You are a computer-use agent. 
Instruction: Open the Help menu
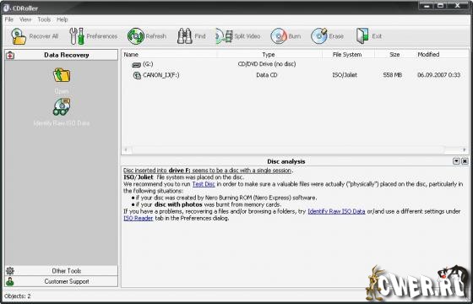63,19
